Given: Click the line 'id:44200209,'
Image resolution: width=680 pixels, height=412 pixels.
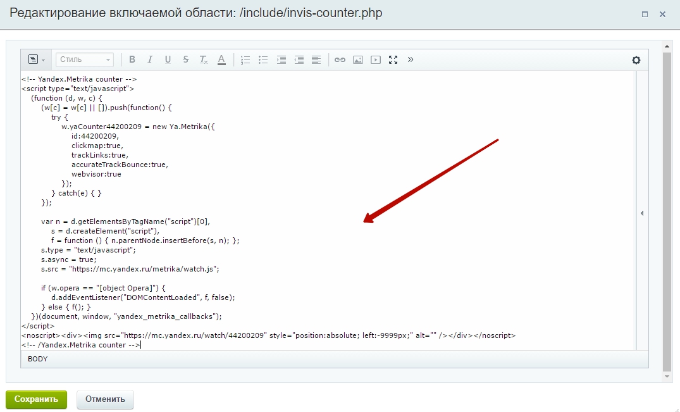Looking at the screenshot, I should tap(95, 136).
